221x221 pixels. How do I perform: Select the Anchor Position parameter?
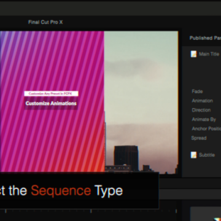(x=206, y=128)
